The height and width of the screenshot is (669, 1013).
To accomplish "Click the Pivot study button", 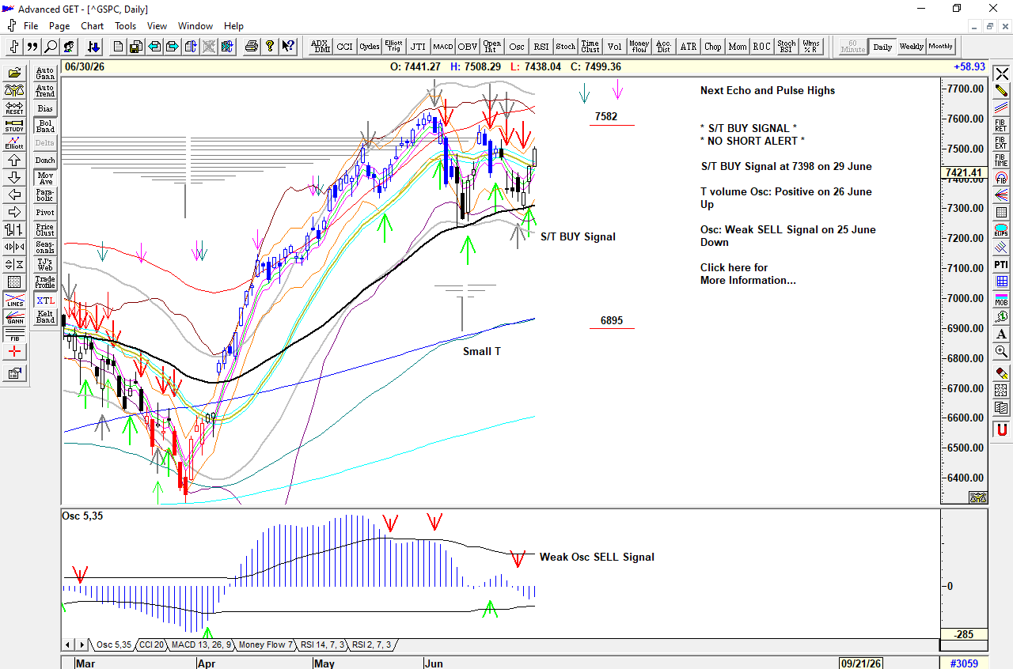I will pyautogui.click(x=45, y=212).
